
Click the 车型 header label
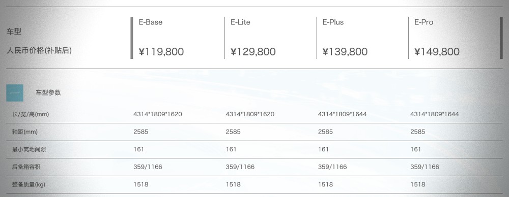(14, 32)
